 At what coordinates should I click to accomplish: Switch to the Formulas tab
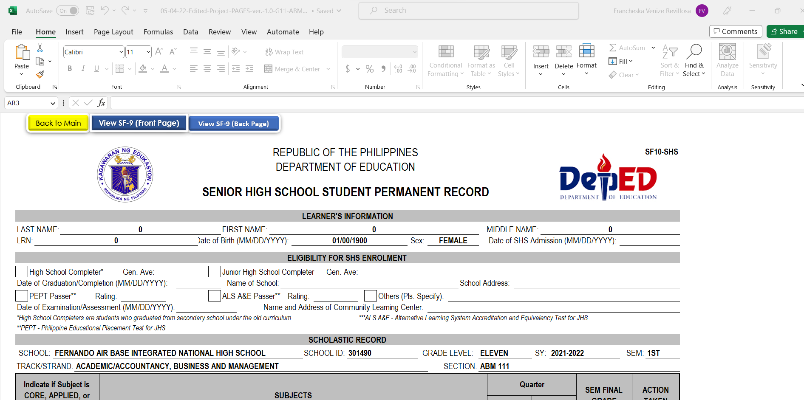pyautogui.click(x=158, y=32)
